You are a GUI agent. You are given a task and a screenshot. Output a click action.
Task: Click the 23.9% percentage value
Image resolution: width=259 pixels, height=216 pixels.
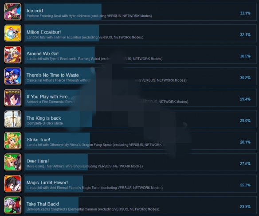[x=245, y=207]
